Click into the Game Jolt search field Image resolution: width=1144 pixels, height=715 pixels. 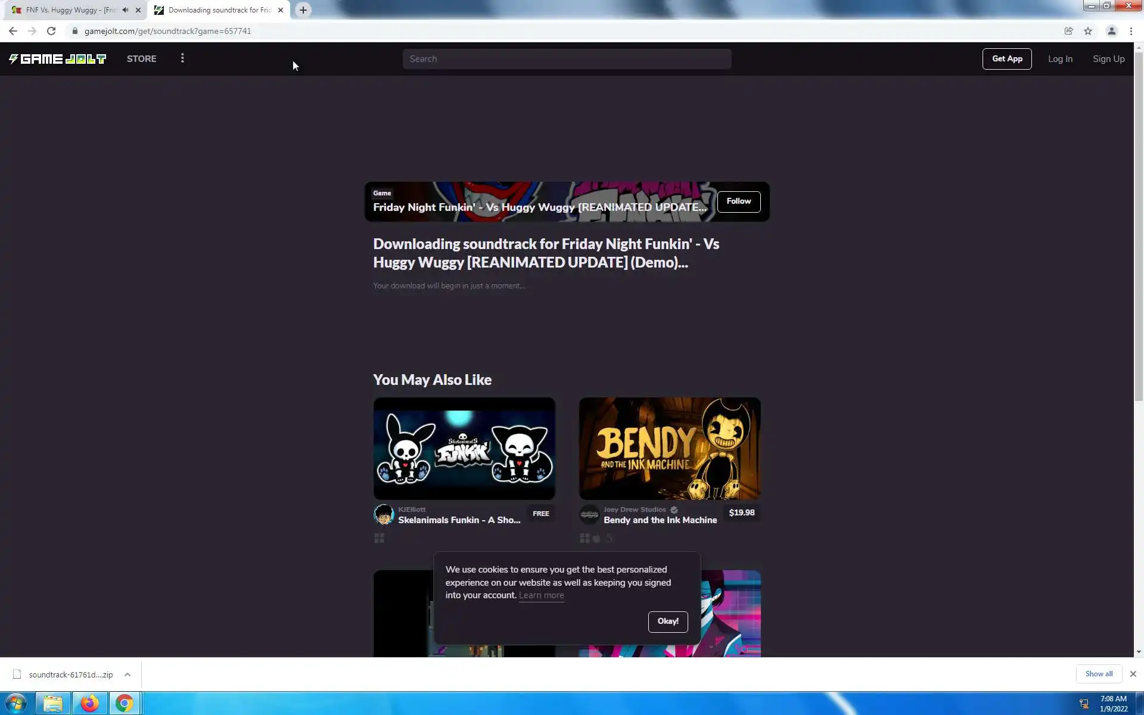pos(566,59)
